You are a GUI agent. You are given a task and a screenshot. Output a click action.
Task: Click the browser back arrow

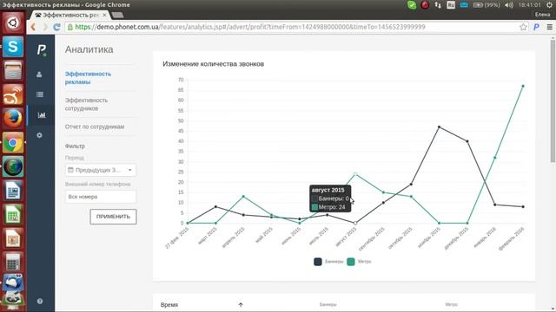33,27
